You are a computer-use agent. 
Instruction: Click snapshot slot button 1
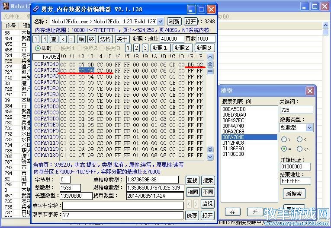click(128, 48)
